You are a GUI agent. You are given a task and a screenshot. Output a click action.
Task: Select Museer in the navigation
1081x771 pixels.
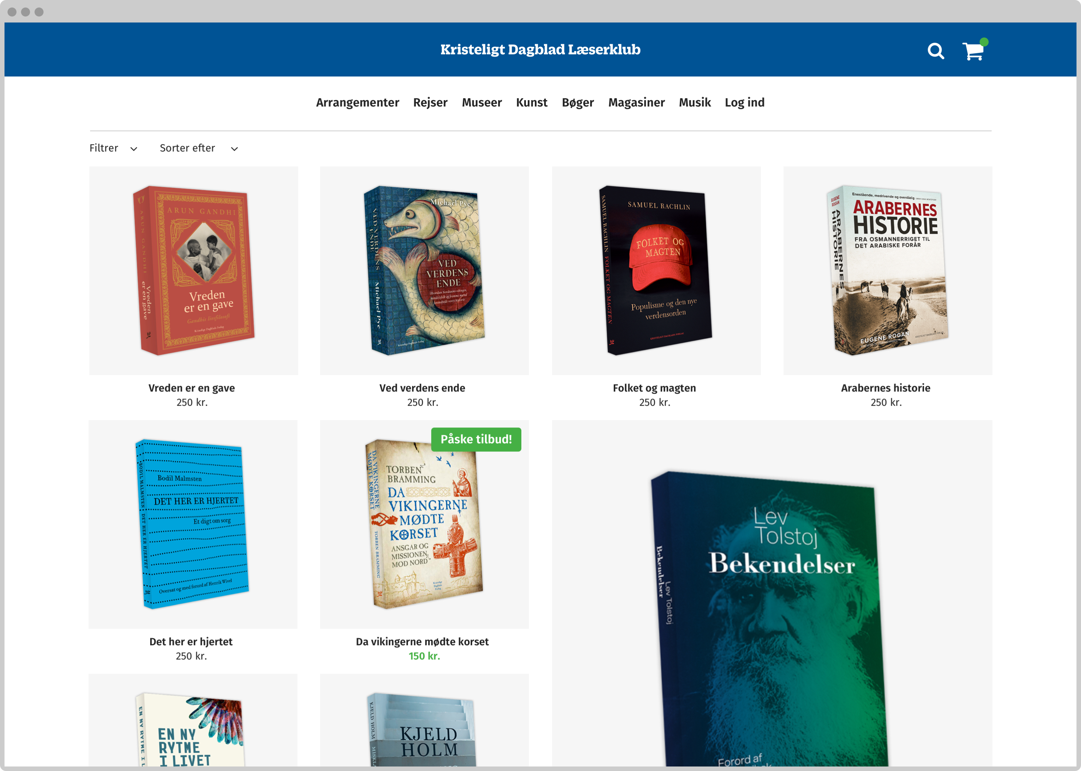(x=481, y=102)
